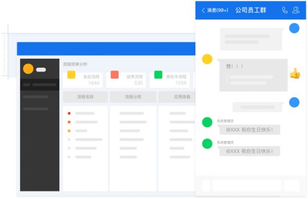The height and width of the screenshot is (199, 308).
Task: Select the second @XXX 祝你生日快乐 message
Action: [249, 151]
